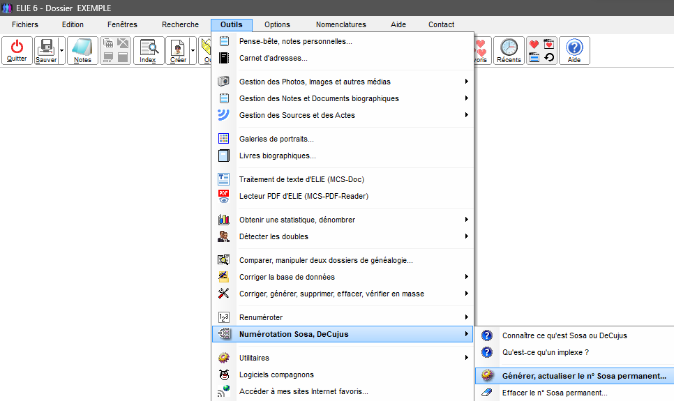Open the dropdown arrow next to Créer
This screenshot has height=401, width=674.
click(x=193, y=51)
